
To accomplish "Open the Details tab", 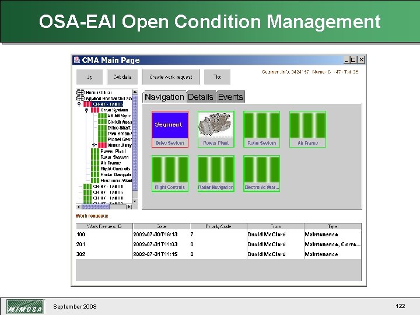I will click(x=201, y=97).
